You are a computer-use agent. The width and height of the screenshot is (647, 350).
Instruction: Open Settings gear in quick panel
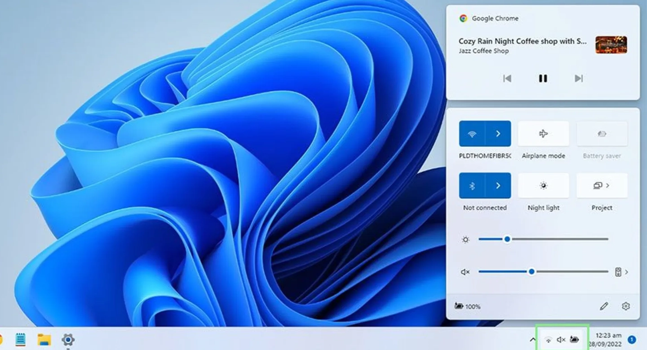coord(626,306)
